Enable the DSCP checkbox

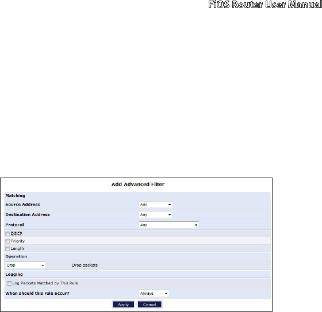pos(7,234)
